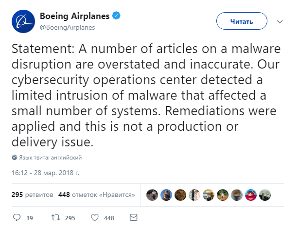Click the globe icon beside tweet language
Screen dimensions: 299x230
coord(14,158)
